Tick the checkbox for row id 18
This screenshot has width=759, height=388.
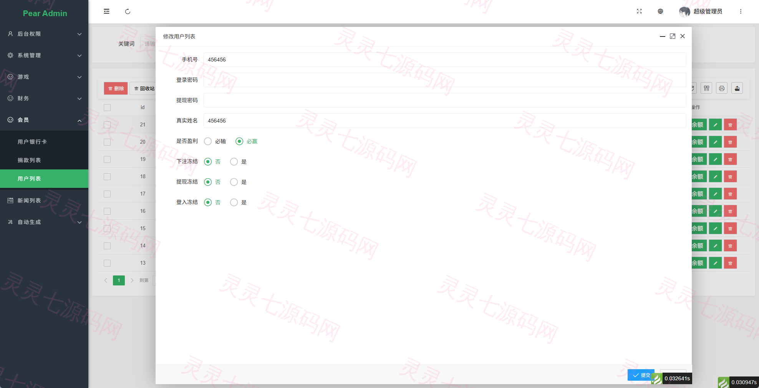click(107, 177)
